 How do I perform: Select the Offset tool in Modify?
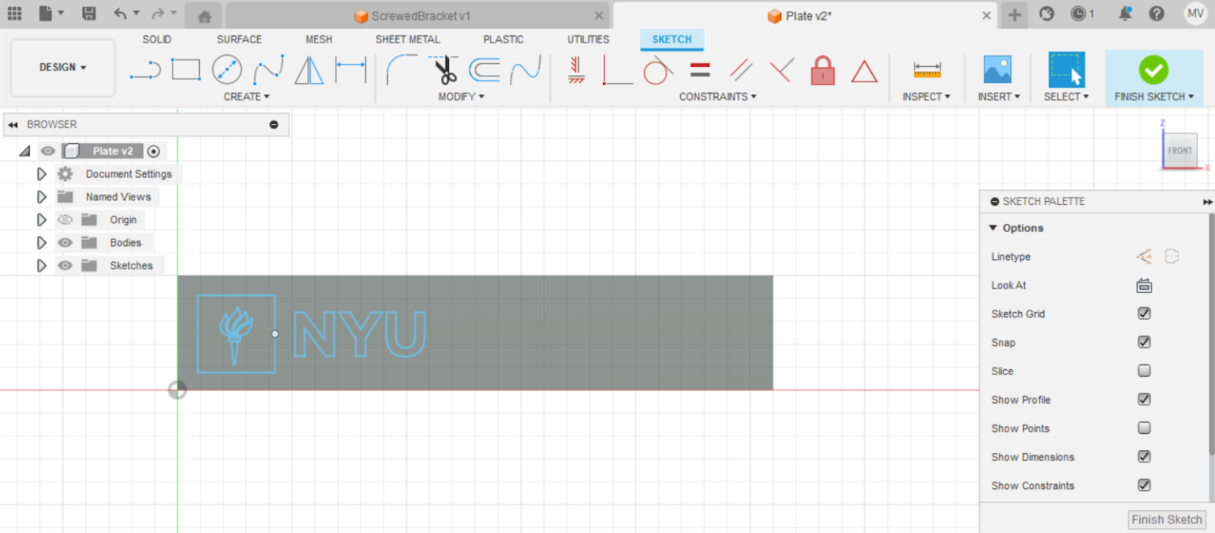485,70
